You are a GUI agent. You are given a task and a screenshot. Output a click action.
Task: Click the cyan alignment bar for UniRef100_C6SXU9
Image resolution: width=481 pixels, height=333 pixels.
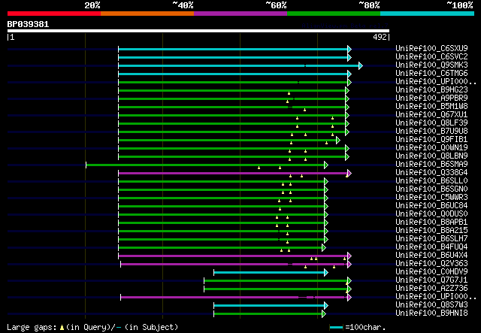(x=233, y=49)
